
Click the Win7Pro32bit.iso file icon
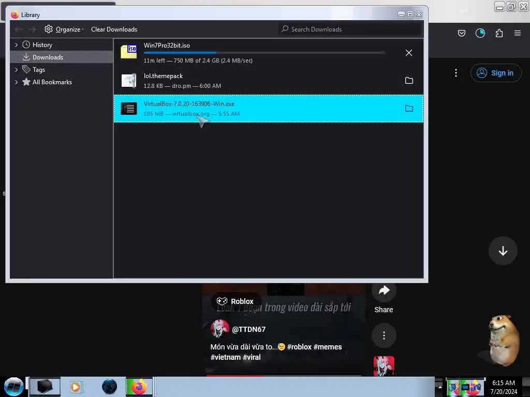(x=129, y=52)
